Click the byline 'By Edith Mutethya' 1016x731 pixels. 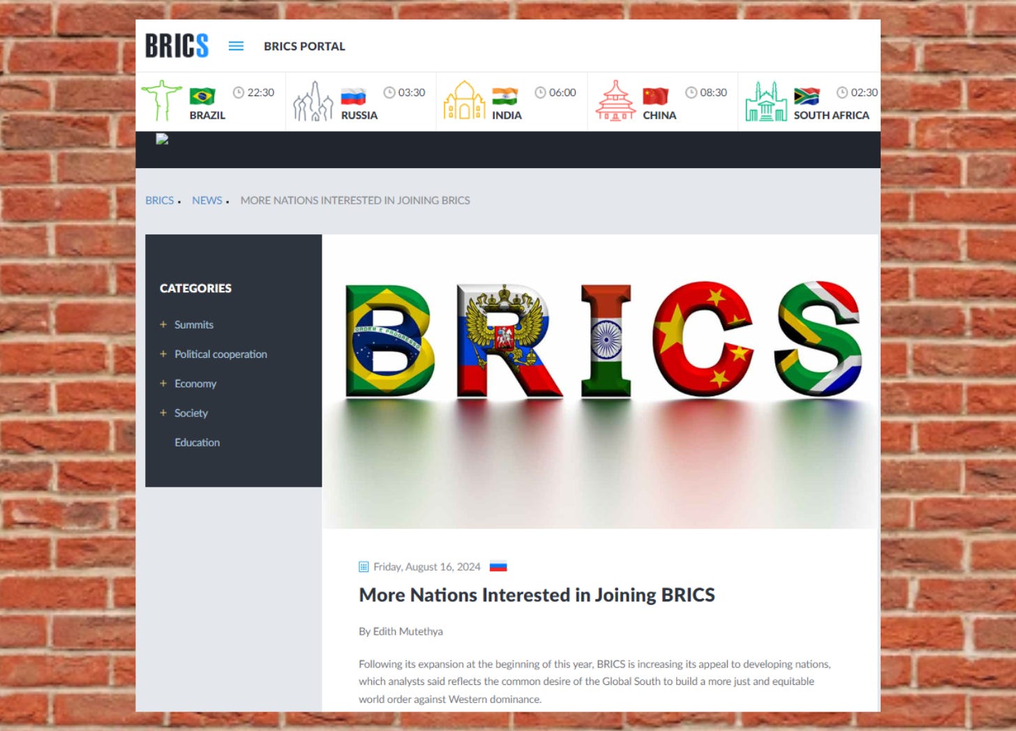(x=401, y=631)
